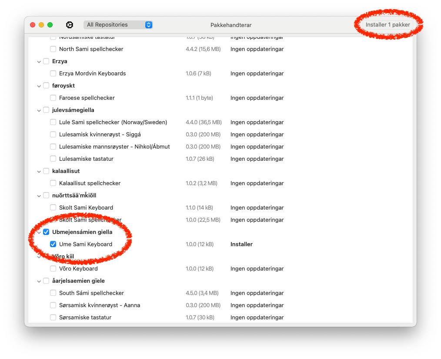Select Lule Sami spellchecker (Norway/Sweden) label
The width and height of the screenshot is (441, 359).
click(x=113, y=122)
